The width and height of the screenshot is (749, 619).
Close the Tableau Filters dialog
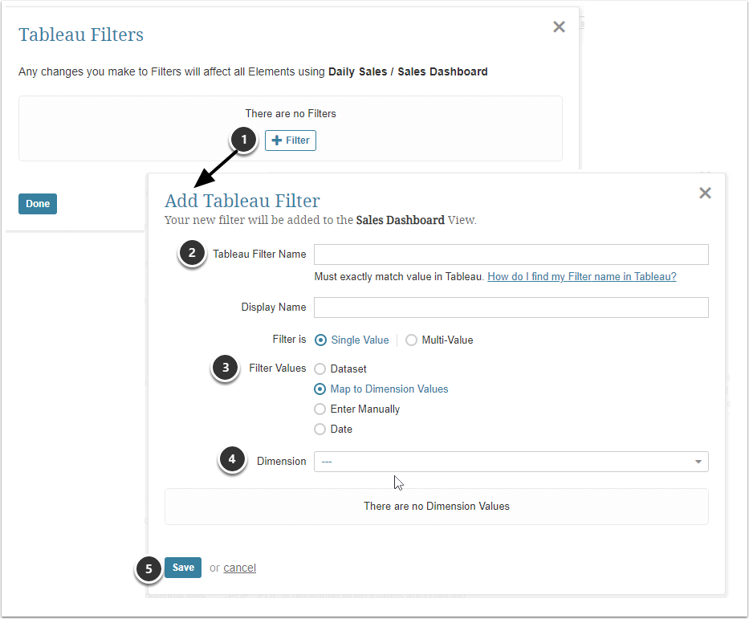tap(559, 26)
